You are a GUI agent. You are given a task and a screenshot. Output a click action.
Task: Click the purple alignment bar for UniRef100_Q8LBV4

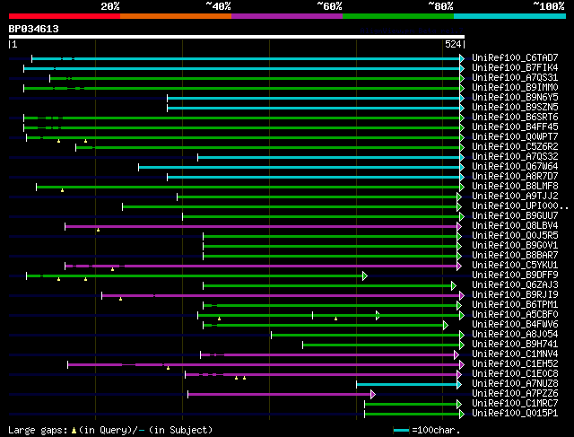tap(261, 227)
